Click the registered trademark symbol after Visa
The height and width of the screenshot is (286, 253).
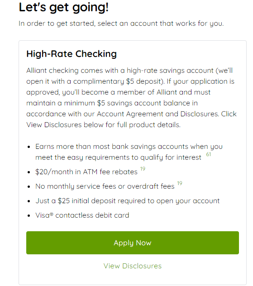(52, 214)
